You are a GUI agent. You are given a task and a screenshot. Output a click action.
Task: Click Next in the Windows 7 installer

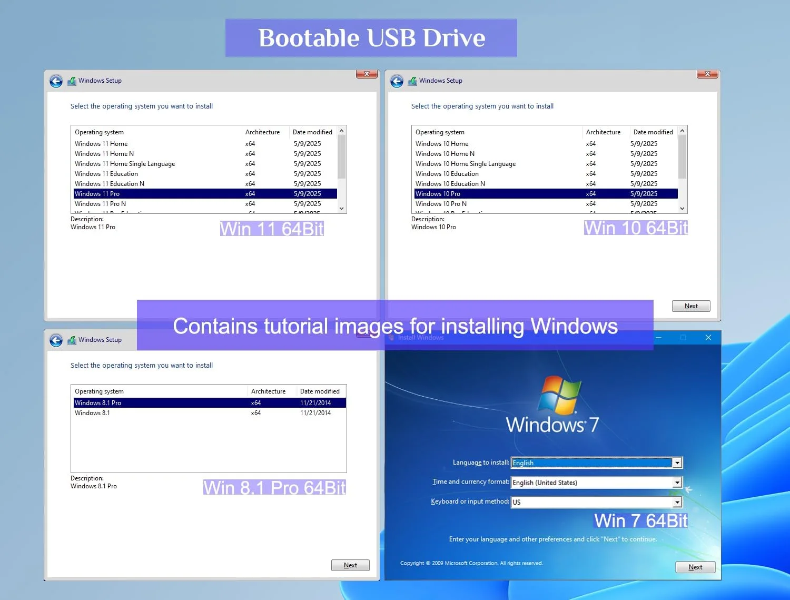click(x=695, y=567)
